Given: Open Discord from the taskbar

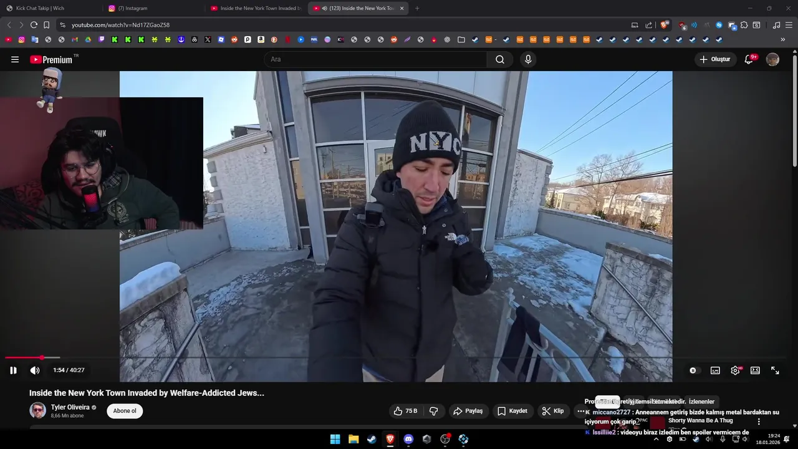Looking at the screenshot, I should [x=408, y=439].
